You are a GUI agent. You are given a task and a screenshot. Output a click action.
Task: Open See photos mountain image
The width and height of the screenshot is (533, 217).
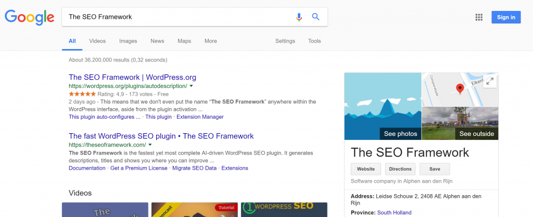[383, 106]
